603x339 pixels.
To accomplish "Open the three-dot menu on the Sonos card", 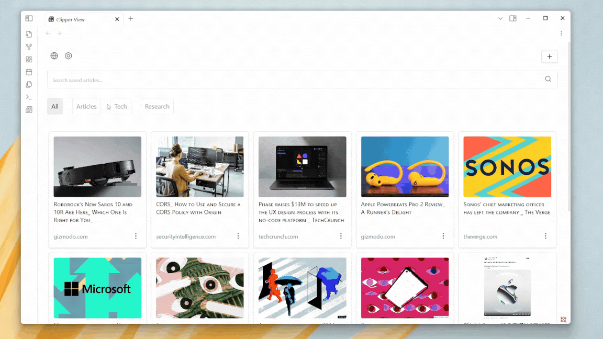I will pos(545,236).
